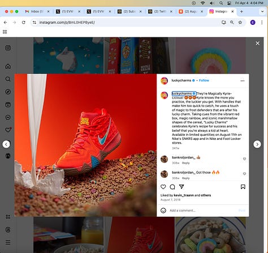
Task: Open the Explore compass icon
Action: click(8, 92)
